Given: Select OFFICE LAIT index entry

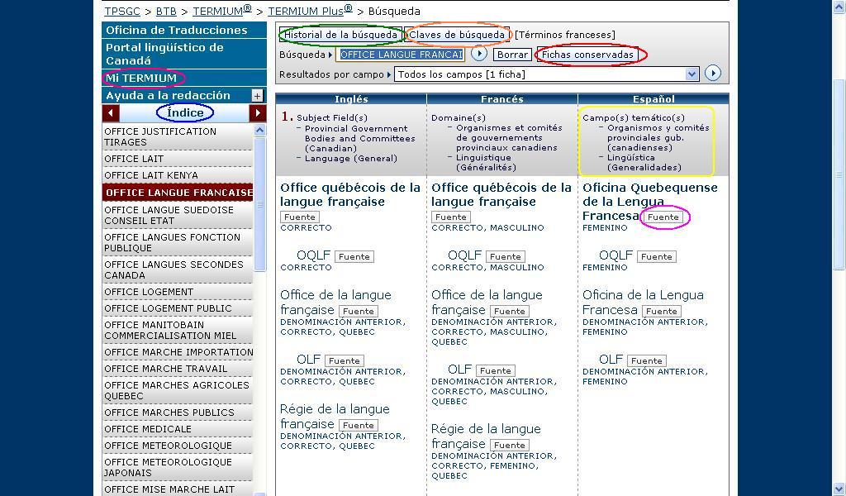Looking at the screenshot, I should click(x=177, y=159).
